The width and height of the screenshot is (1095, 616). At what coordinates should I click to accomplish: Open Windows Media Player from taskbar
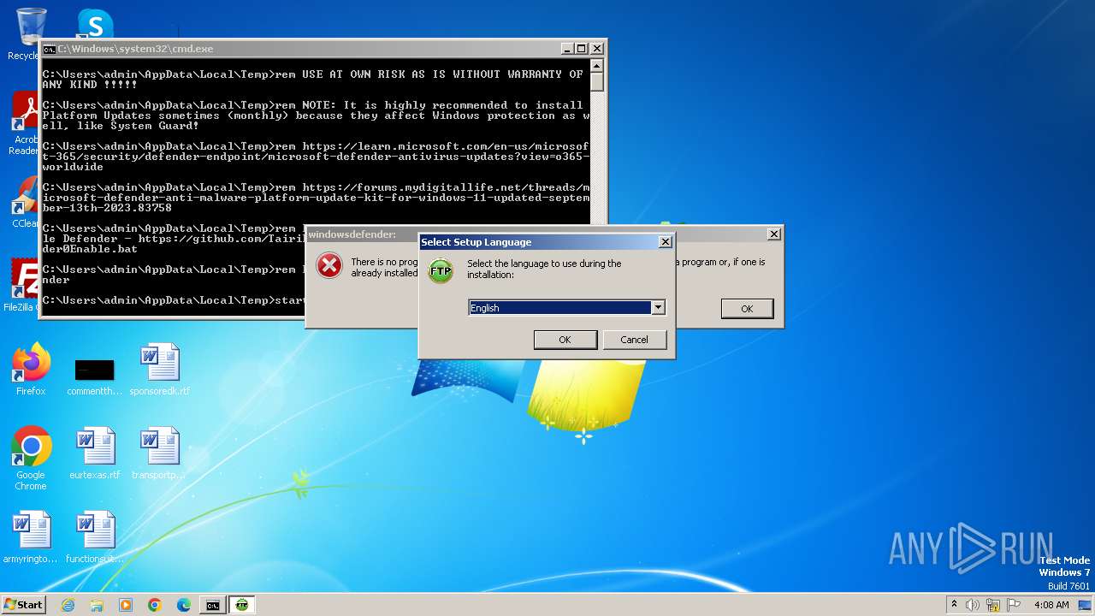[126, 605]
